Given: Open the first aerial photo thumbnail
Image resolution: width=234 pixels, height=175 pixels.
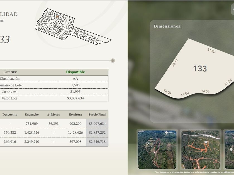Looking at the screenshot, I should (x=157, y=150).
